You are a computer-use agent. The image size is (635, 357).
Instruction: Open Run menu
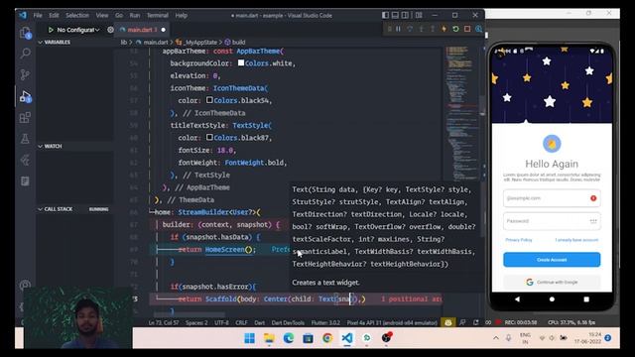coord(135,16)
